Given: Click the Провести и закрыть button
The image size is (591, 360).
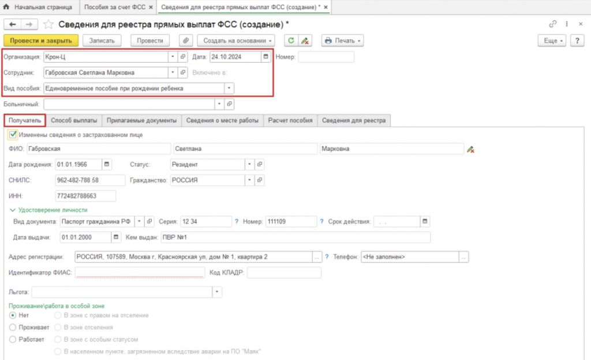Looking at the screenshot, I should (41, 41).
